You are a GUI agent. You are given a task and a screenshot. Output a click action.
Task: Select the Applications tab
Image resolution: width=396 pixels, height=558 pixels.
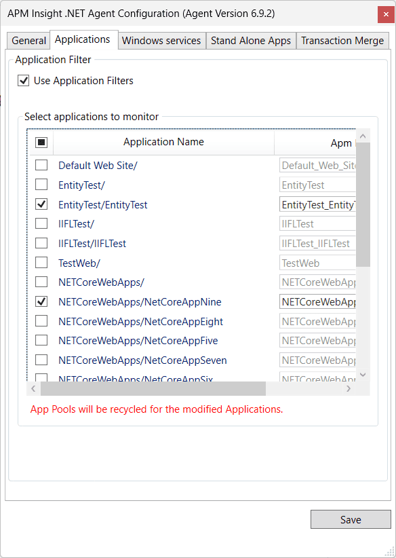point(83,39)
